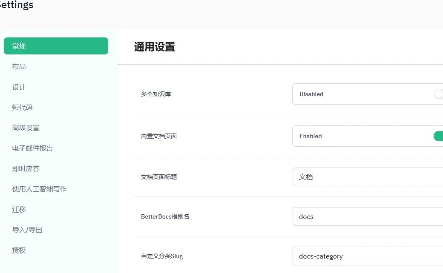The height and width of the screenshot is (273, 443).
Task: Select the 迁移 sidebar option
Action: (19, 209)
